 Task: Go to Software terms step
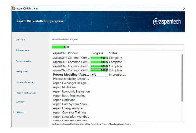point(23,50)
